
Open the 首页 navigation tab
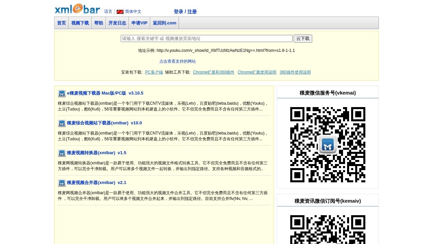pyautogui.click(x=61, y=23)
